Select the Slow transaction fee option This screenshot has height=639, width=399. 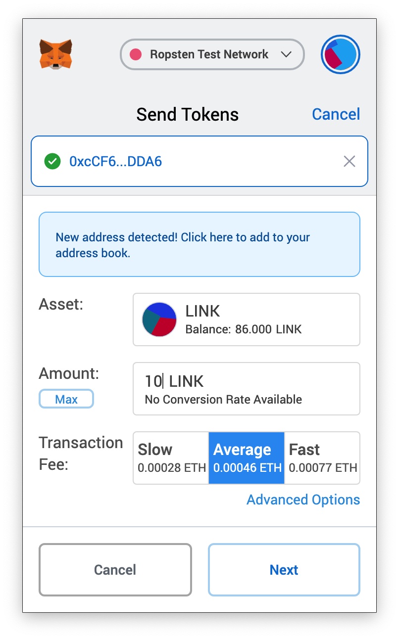coord(171,458)
